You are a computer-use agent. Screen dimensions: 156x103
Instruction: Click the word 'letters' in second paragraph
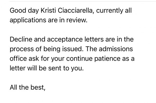94,39
